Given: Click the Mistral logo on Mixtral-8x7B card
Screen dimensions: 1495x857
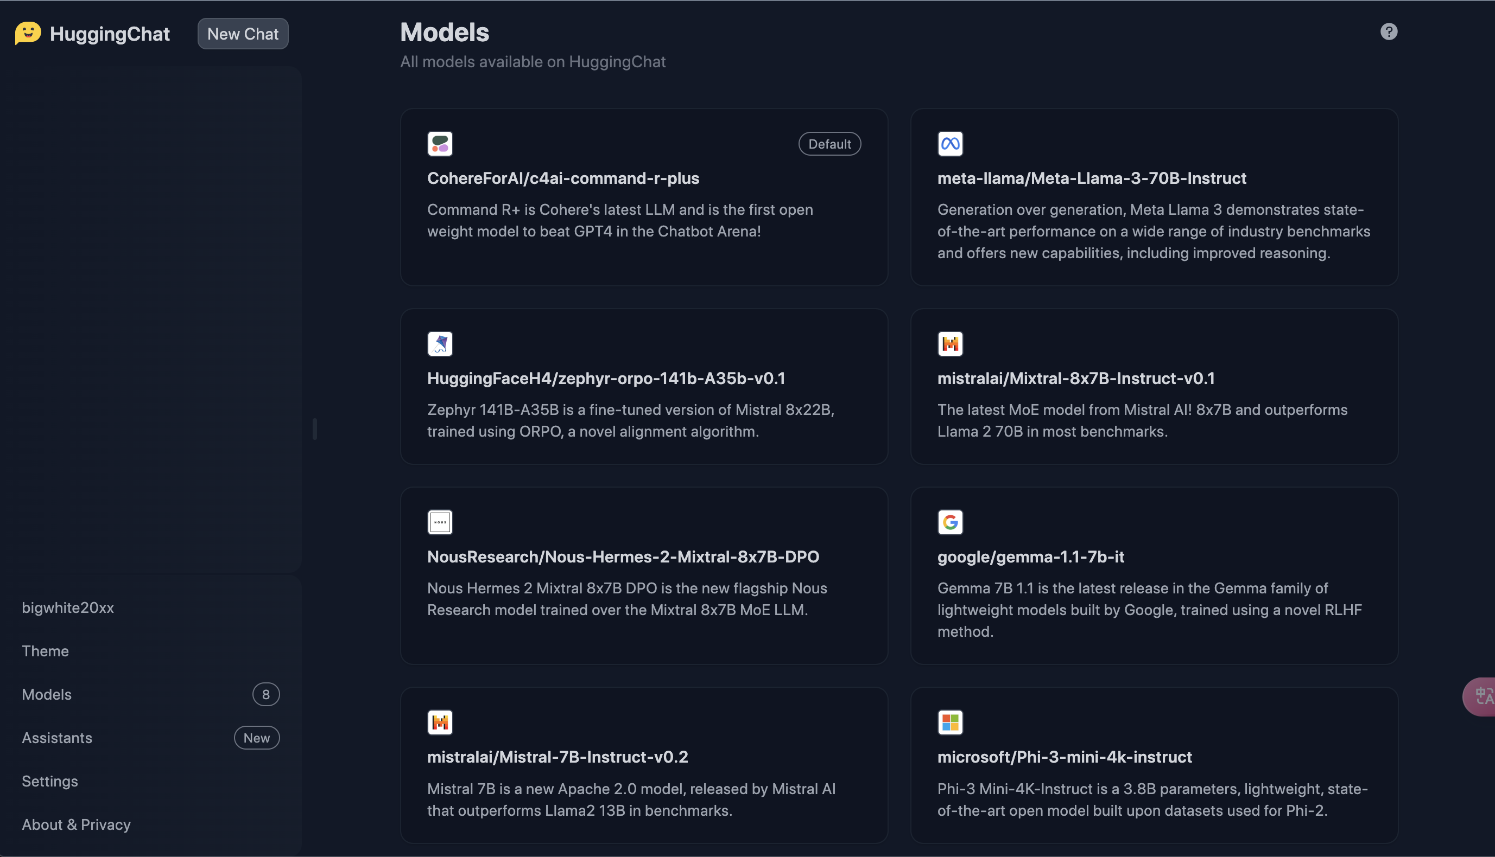Looking at the screenshot, I should (x=950, y=344).
